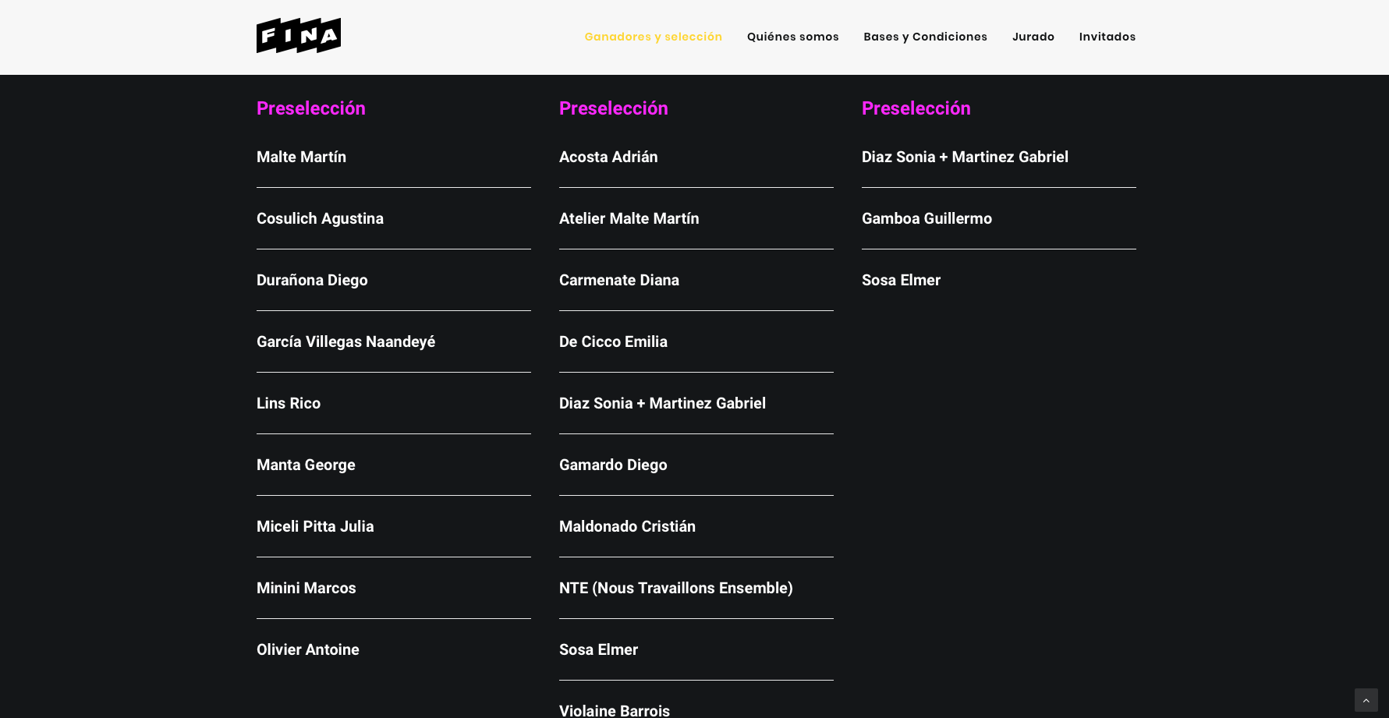
Task: Open Cosulich Agustina entry
Action: pyautogui.click(x=320, y=218)
